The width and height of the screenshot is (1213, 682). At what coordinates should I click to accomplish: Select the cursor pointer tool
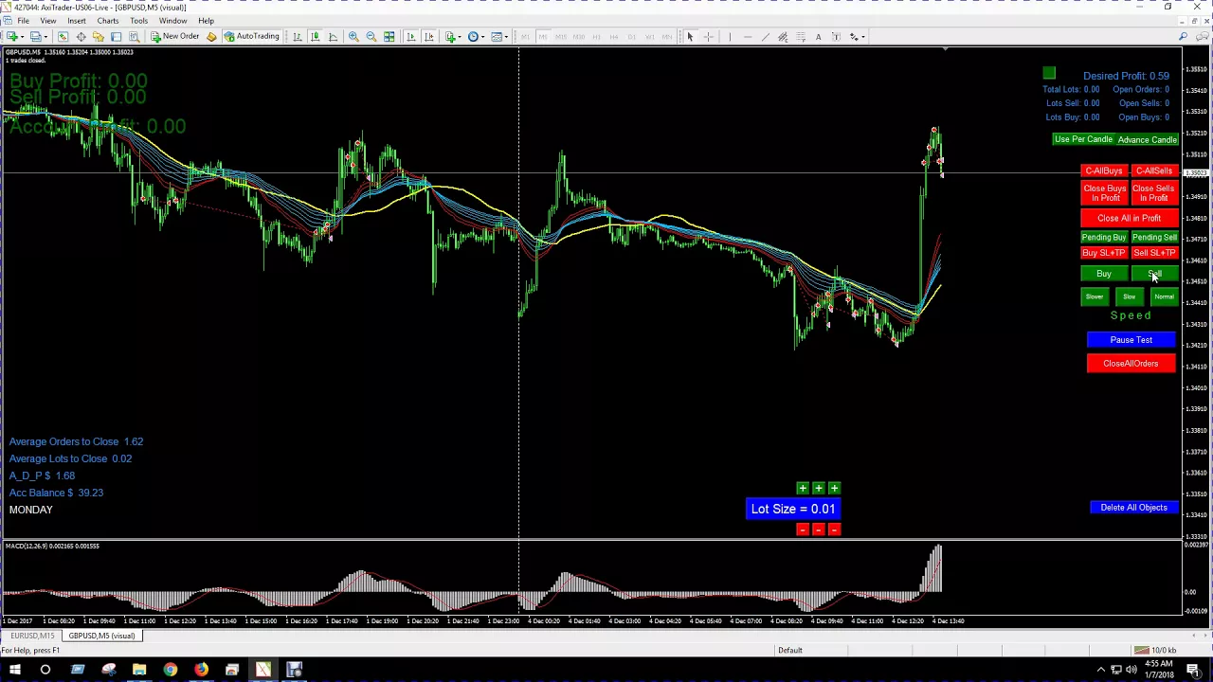pyautogui.click(x=690, y=37)
